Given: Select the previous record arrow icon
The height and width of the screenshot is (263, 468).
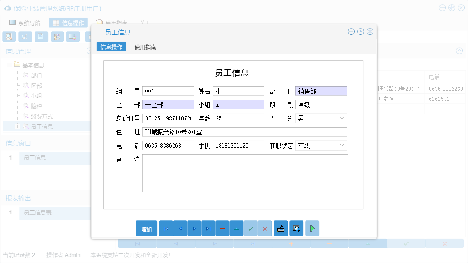Looking at the screenshot, I should (180, 229).
